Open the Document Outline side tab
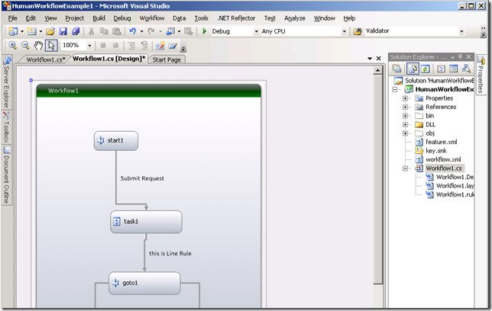The width and height of the screenshot is (492, 311). (x=7, y=175)
